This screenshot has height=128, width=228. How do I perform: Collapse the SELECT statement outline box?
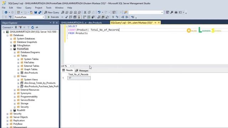(67, 26)
